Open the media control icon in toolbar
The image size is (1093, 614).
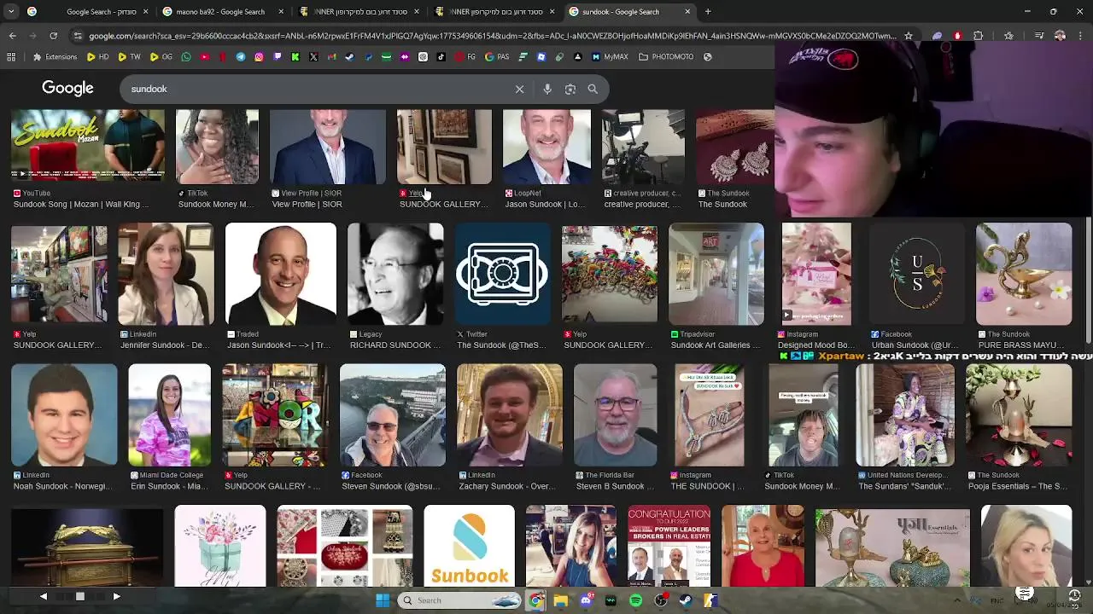1039,36
